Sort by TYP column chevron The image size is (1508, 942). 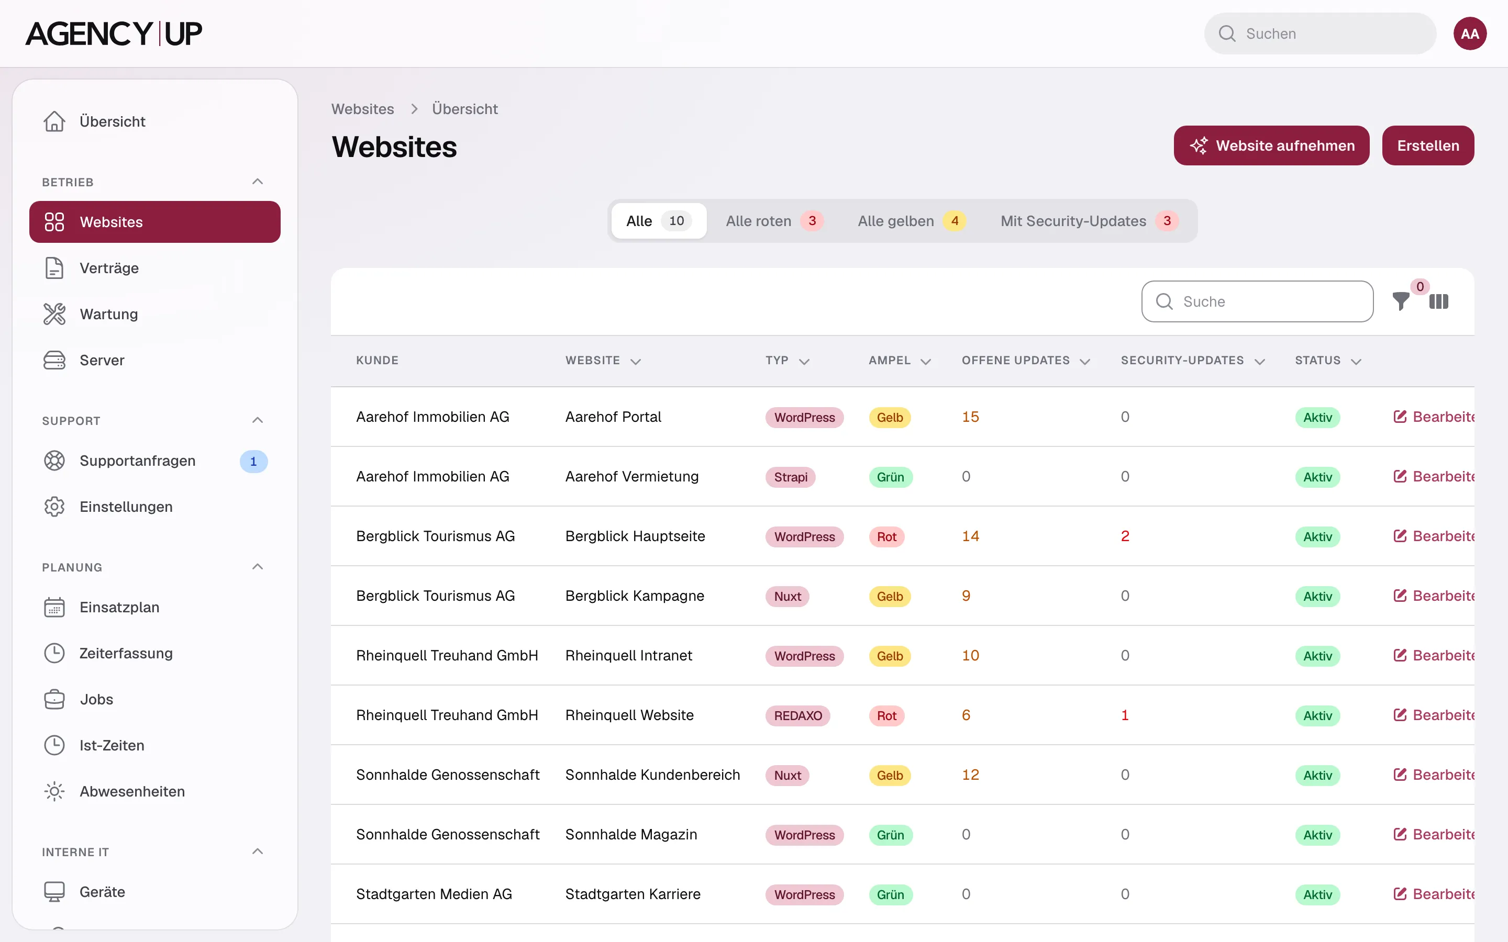[804, 361]
